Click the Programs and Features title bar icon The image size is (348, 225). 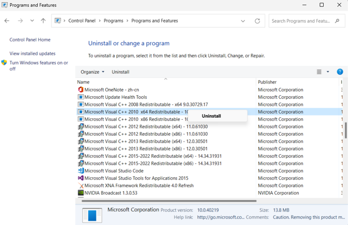pyautogui.click(x=5, y=5)
